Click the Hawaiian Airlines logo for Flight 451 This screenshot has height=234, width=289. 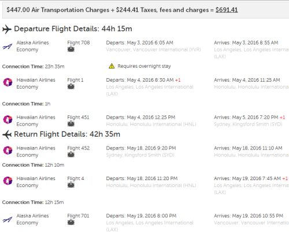tap(8, 119)
